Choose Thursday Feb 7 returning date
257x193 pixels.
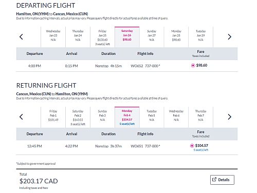tap(200, 117)
